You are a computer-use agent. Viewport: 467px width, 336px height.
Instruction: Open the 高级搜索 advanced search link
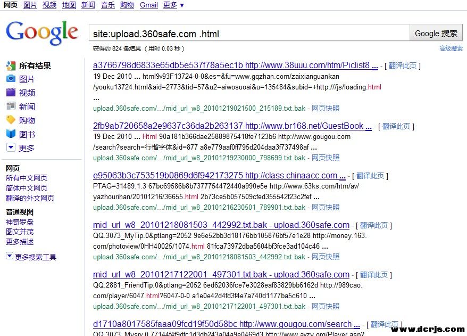click(x=451, y=48)
